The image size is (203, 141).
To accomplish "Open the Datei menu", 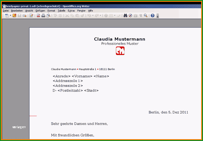I will pos(6,11).
